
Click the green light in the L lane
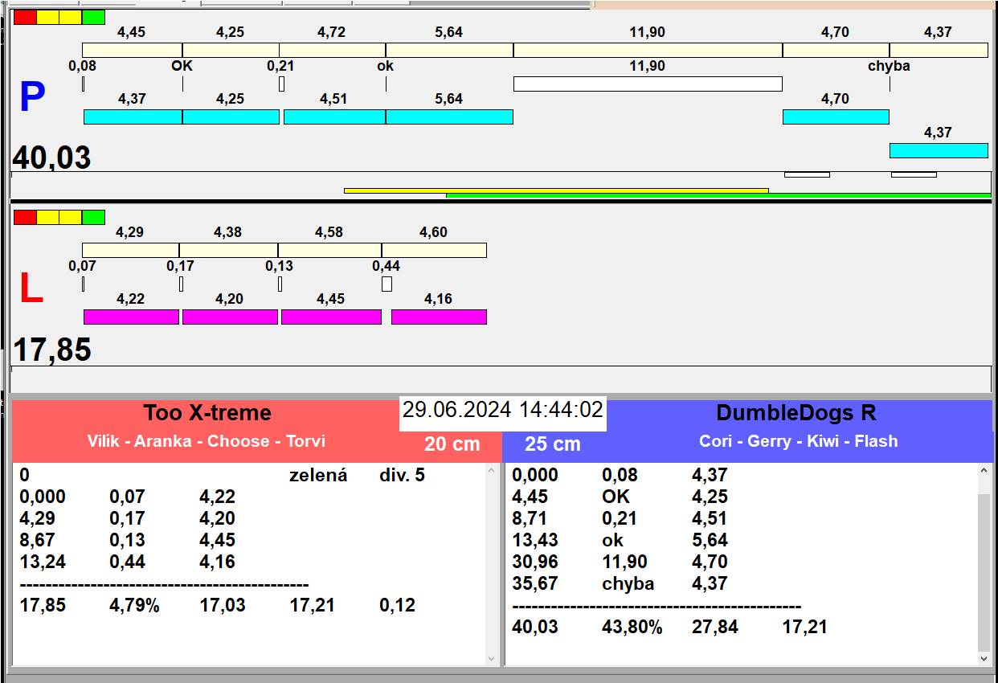pos(93,217)
